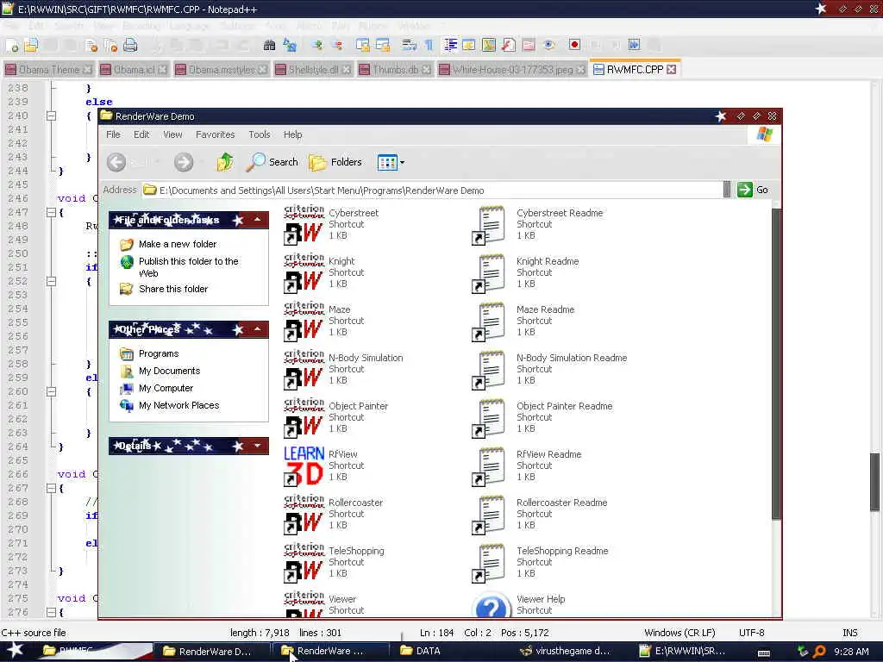Viewport: 883px width, 662px height.
Task: Open the explorer Help menu
Action: pyautogui.click(x=293, y=134)
